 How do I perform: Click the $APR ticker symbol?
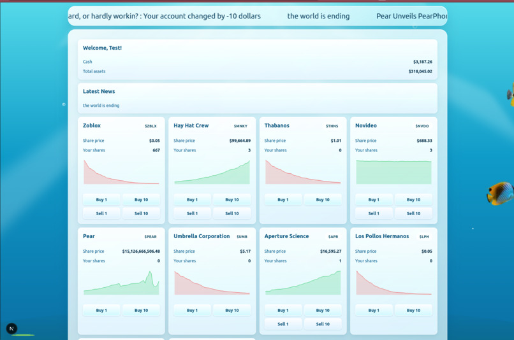(333, 237)
